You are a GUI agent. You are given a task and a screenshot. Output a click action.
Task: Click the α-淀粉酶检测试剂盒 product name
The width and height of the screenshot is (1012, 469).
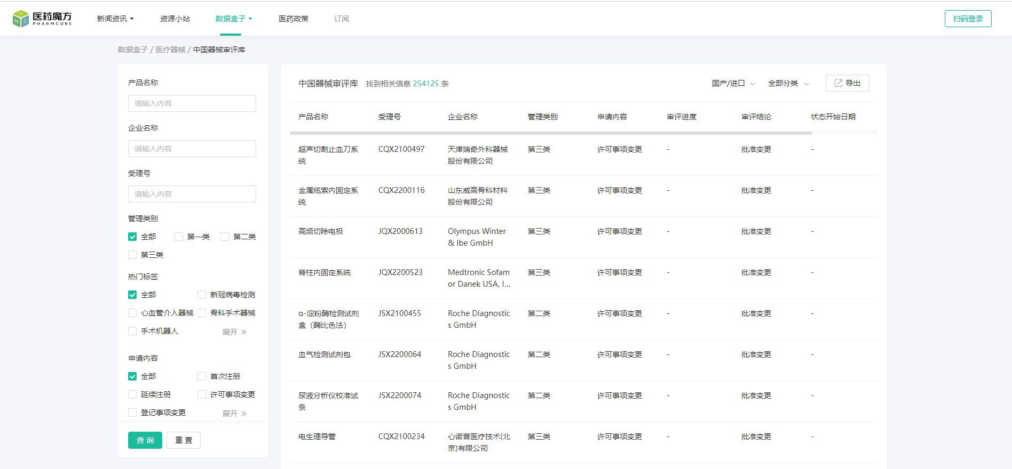(x=329, y=319)
